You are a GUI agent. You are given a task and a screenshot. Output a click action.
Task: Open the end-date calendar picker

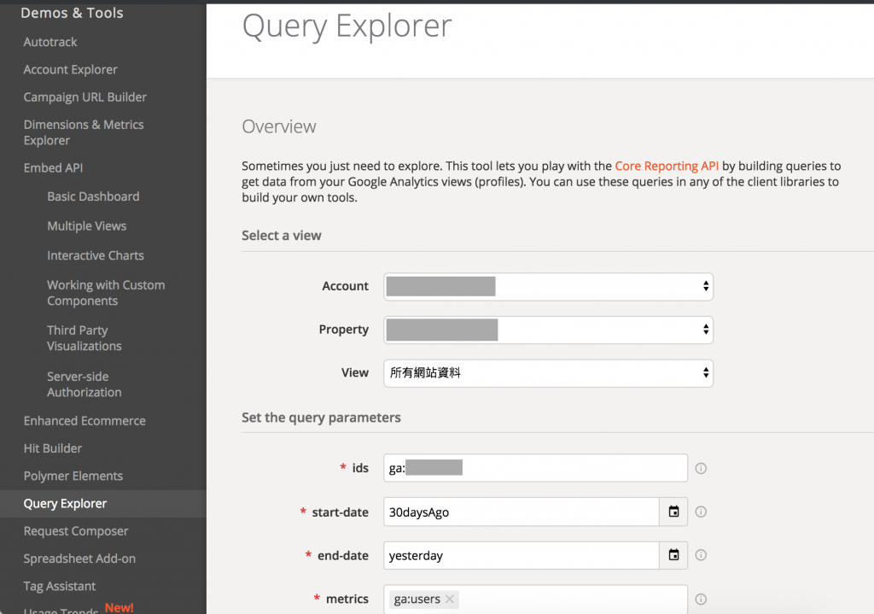[673, 555]
